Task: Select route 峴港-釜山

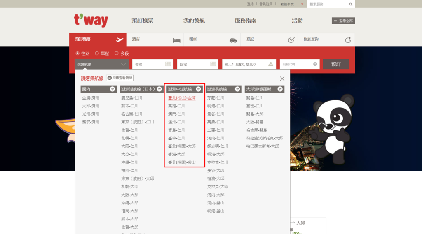Action: click(216, 211)
